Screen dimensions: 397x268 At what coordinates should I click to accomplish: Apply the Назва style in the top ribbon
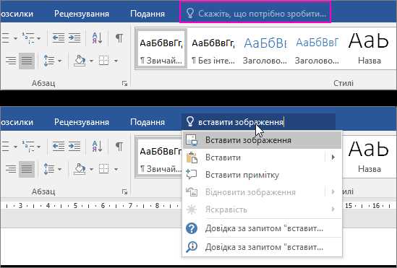coord(369,48)
